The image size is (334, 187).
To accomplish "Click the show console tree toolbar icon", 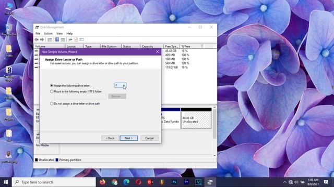I will (50, 39).
